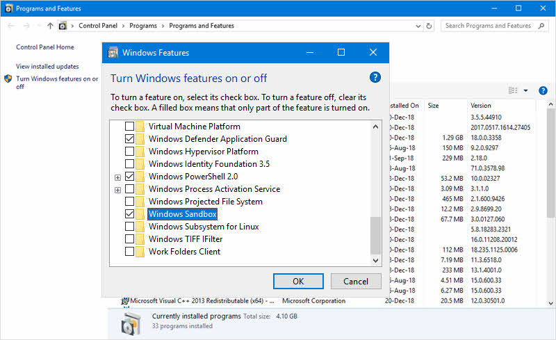The image size is (556, 340).
Task: Click the Control Panel icon in address bar
Action: click(x=63, y=26)
